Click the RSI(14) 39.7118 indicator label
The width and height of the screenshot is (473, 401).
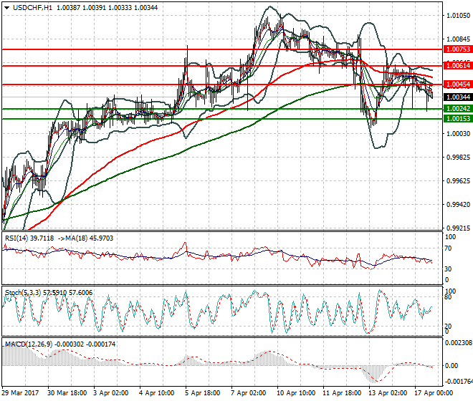pyautogui.click(x=29, y=238)
